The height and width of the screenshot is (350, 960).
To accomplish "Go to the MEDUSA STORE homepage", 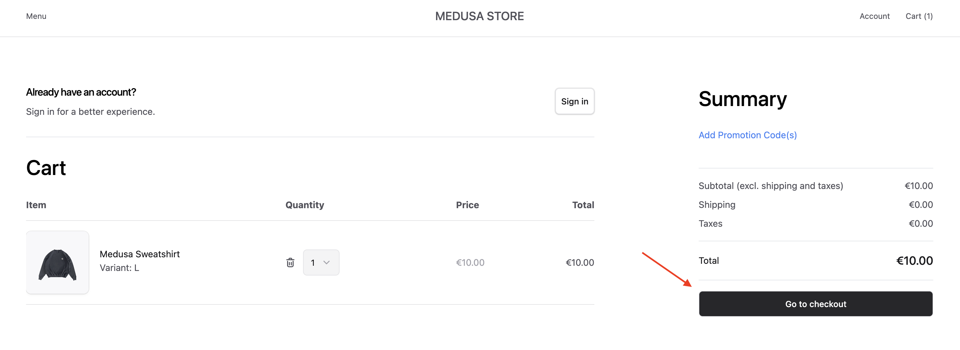I will (x=479, y=16).
